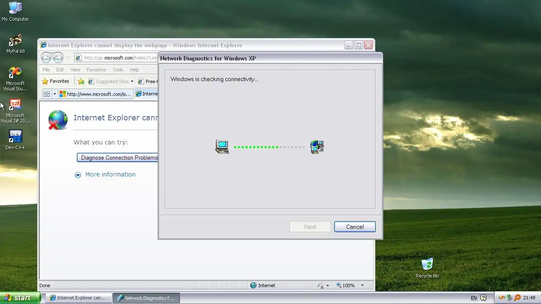Screen dimensions: 541x304
Task: Click the first colorful tray icon left of remove-hardware
Action: 502,298
